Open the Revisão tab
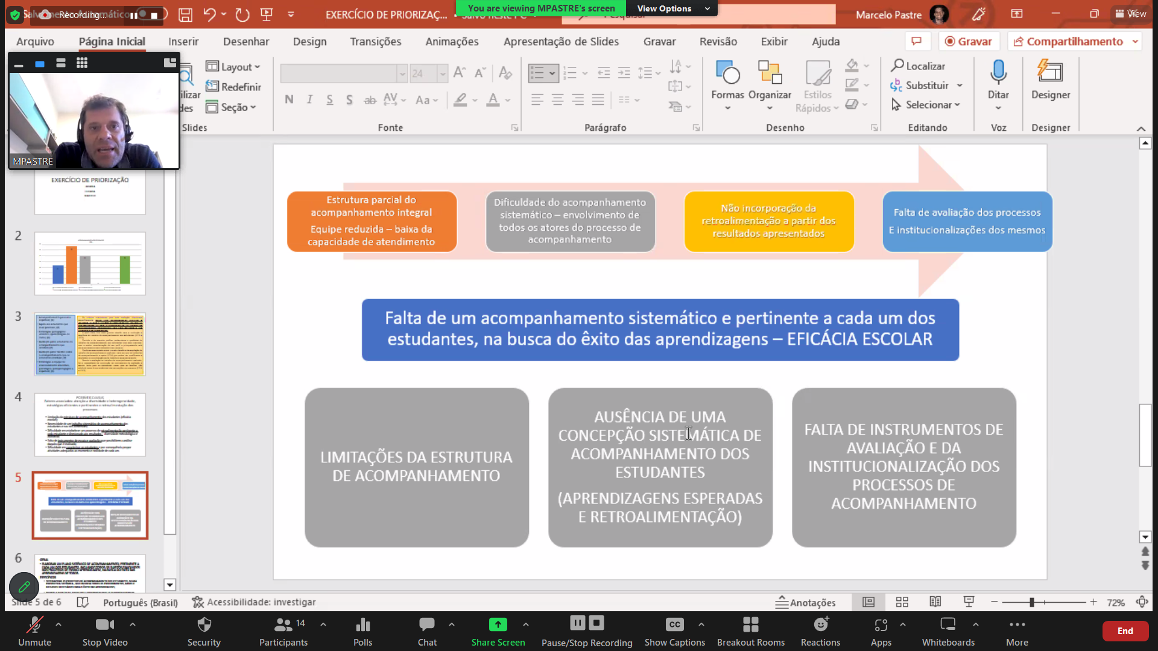 point(718,41)
